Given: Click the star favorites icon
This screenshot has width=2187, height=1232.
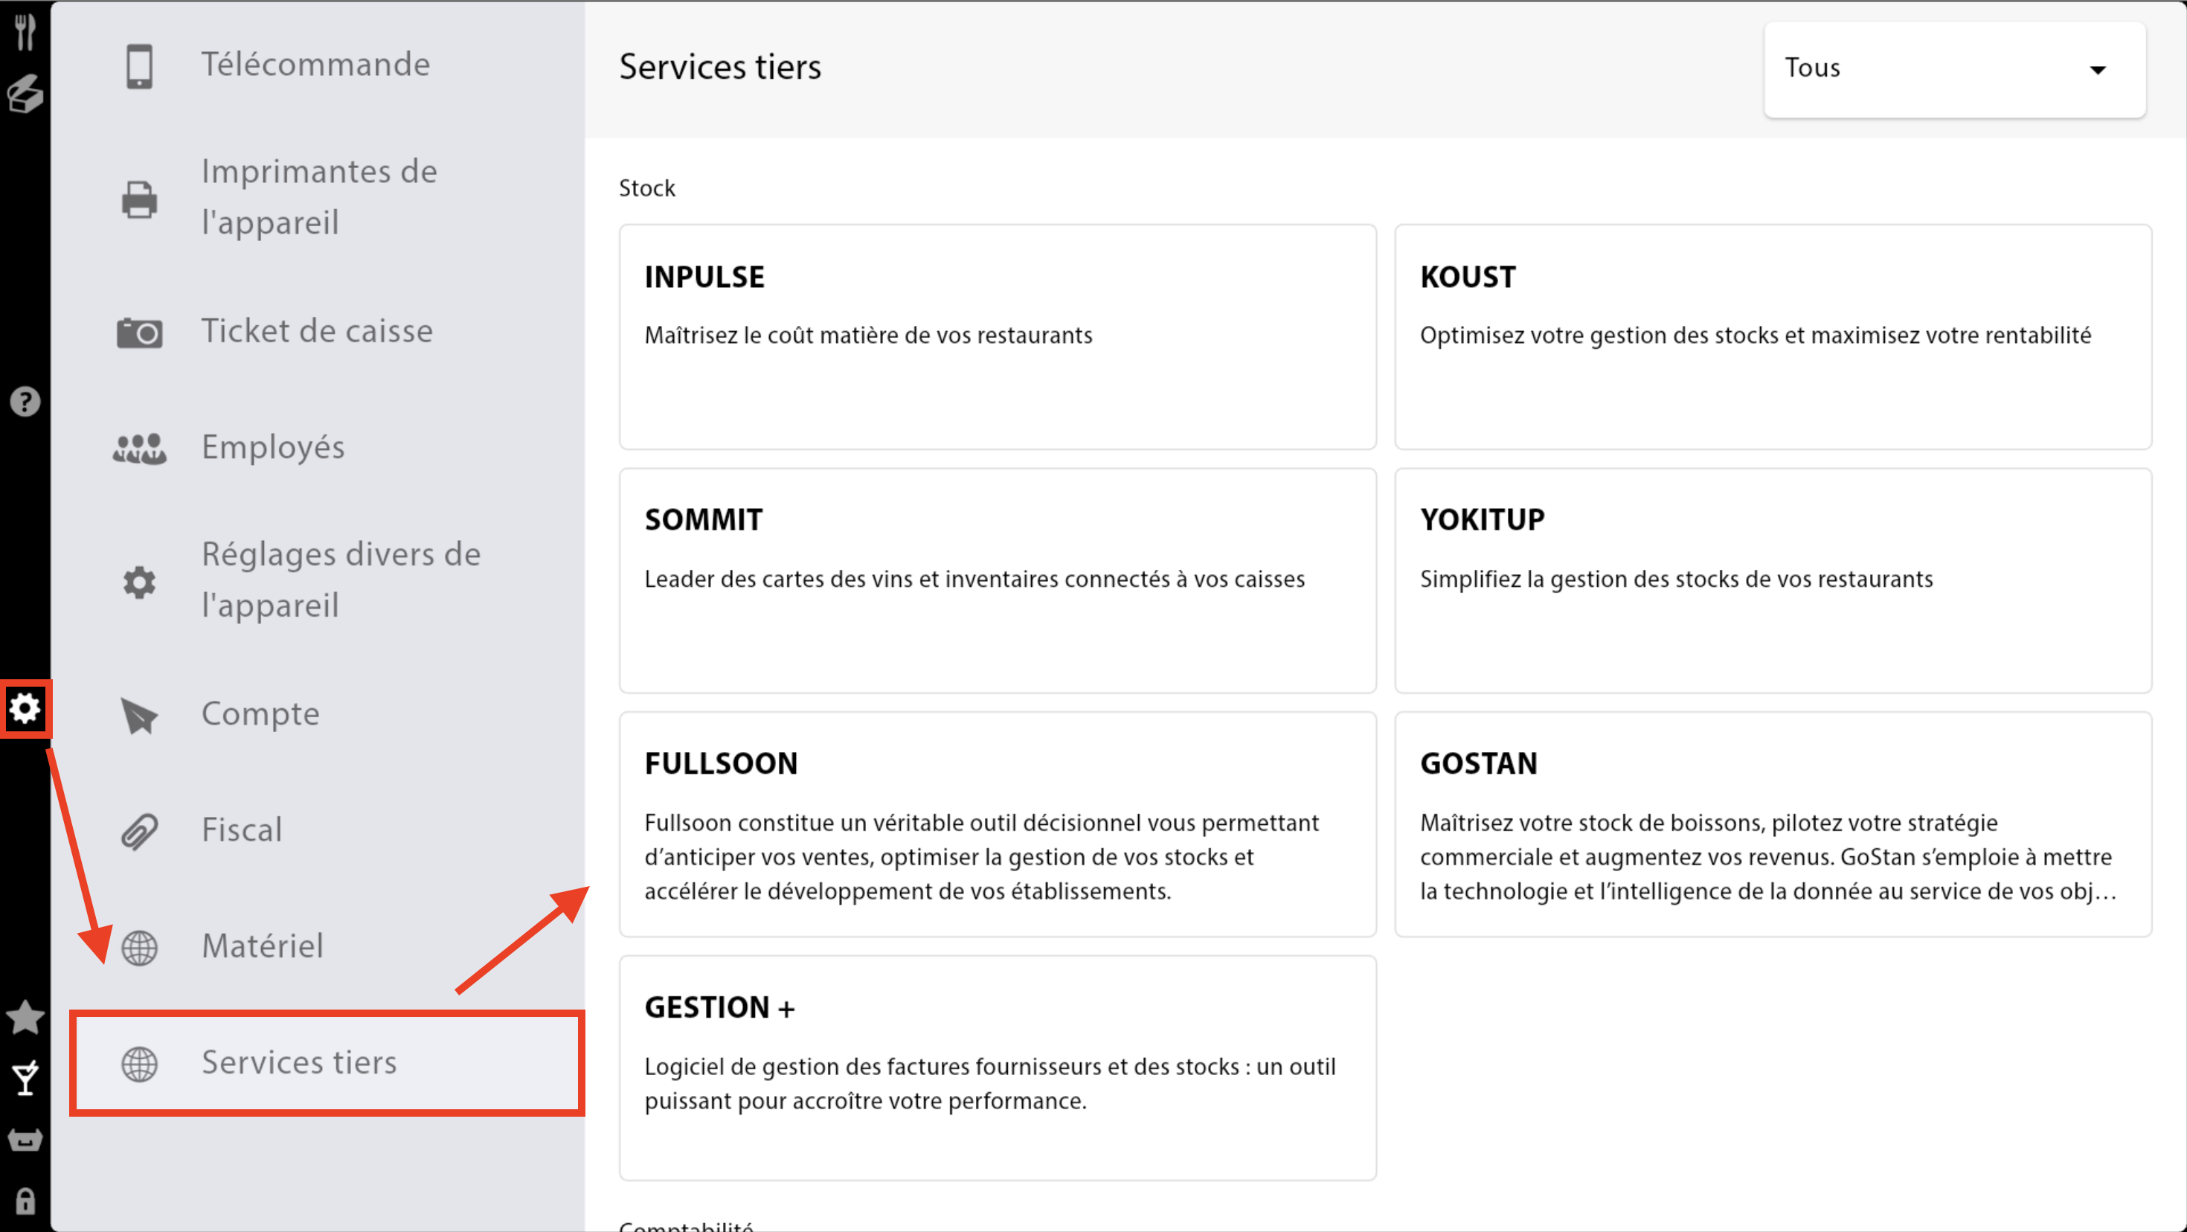Looking at the screenshot, I should click(x=25, y=1017).
